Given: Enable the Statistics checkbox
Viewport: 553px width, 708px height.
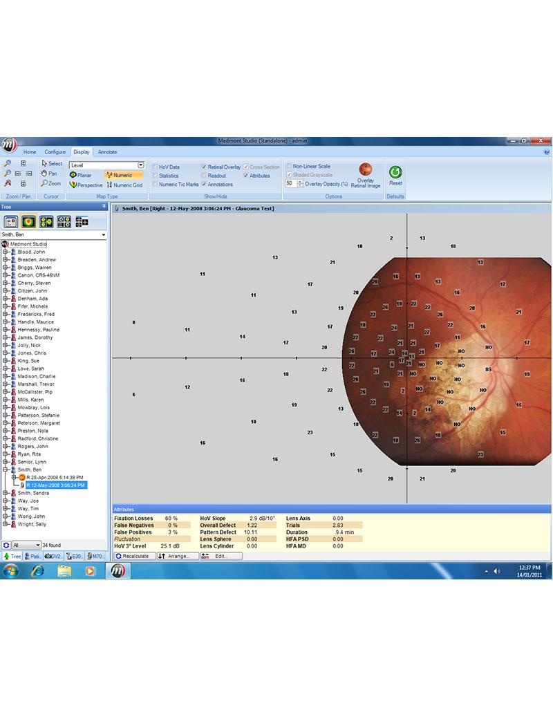Looking at the screenshot, I should tap(156, 176).
